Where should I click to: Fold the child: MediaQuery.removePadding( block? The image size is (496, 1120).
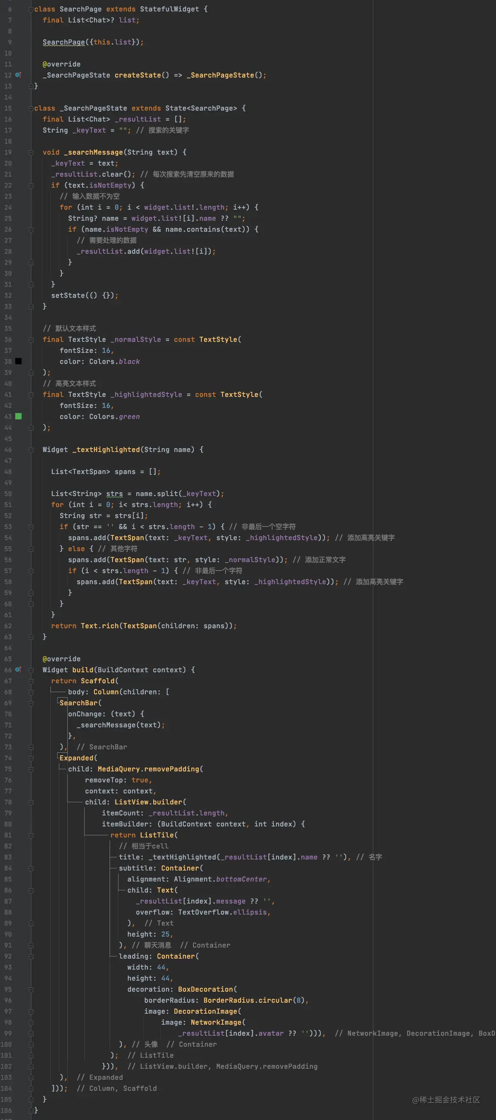click(x=31, y=769)
